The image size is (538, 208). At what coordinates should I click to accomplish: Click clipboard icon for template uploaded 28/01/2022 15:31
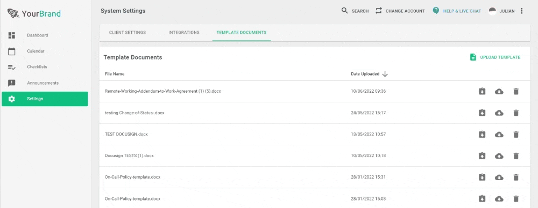click(x=482, y=177)
